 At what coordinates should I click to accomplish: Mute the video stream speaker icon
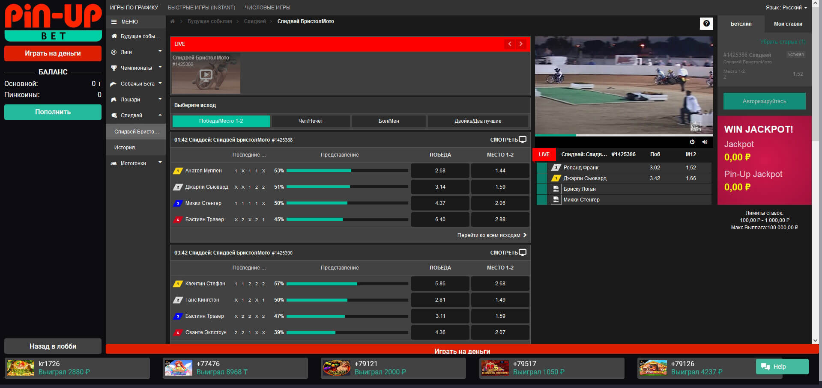705,142
